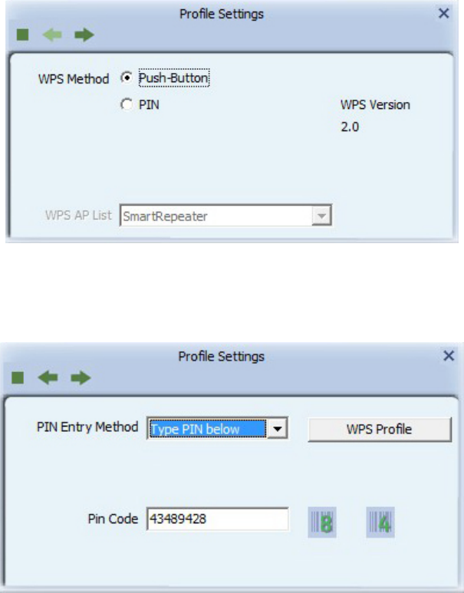464x593 pixels.
Task: Click the forward arrow in WPS Method dialog
Action: click(84, 35)
